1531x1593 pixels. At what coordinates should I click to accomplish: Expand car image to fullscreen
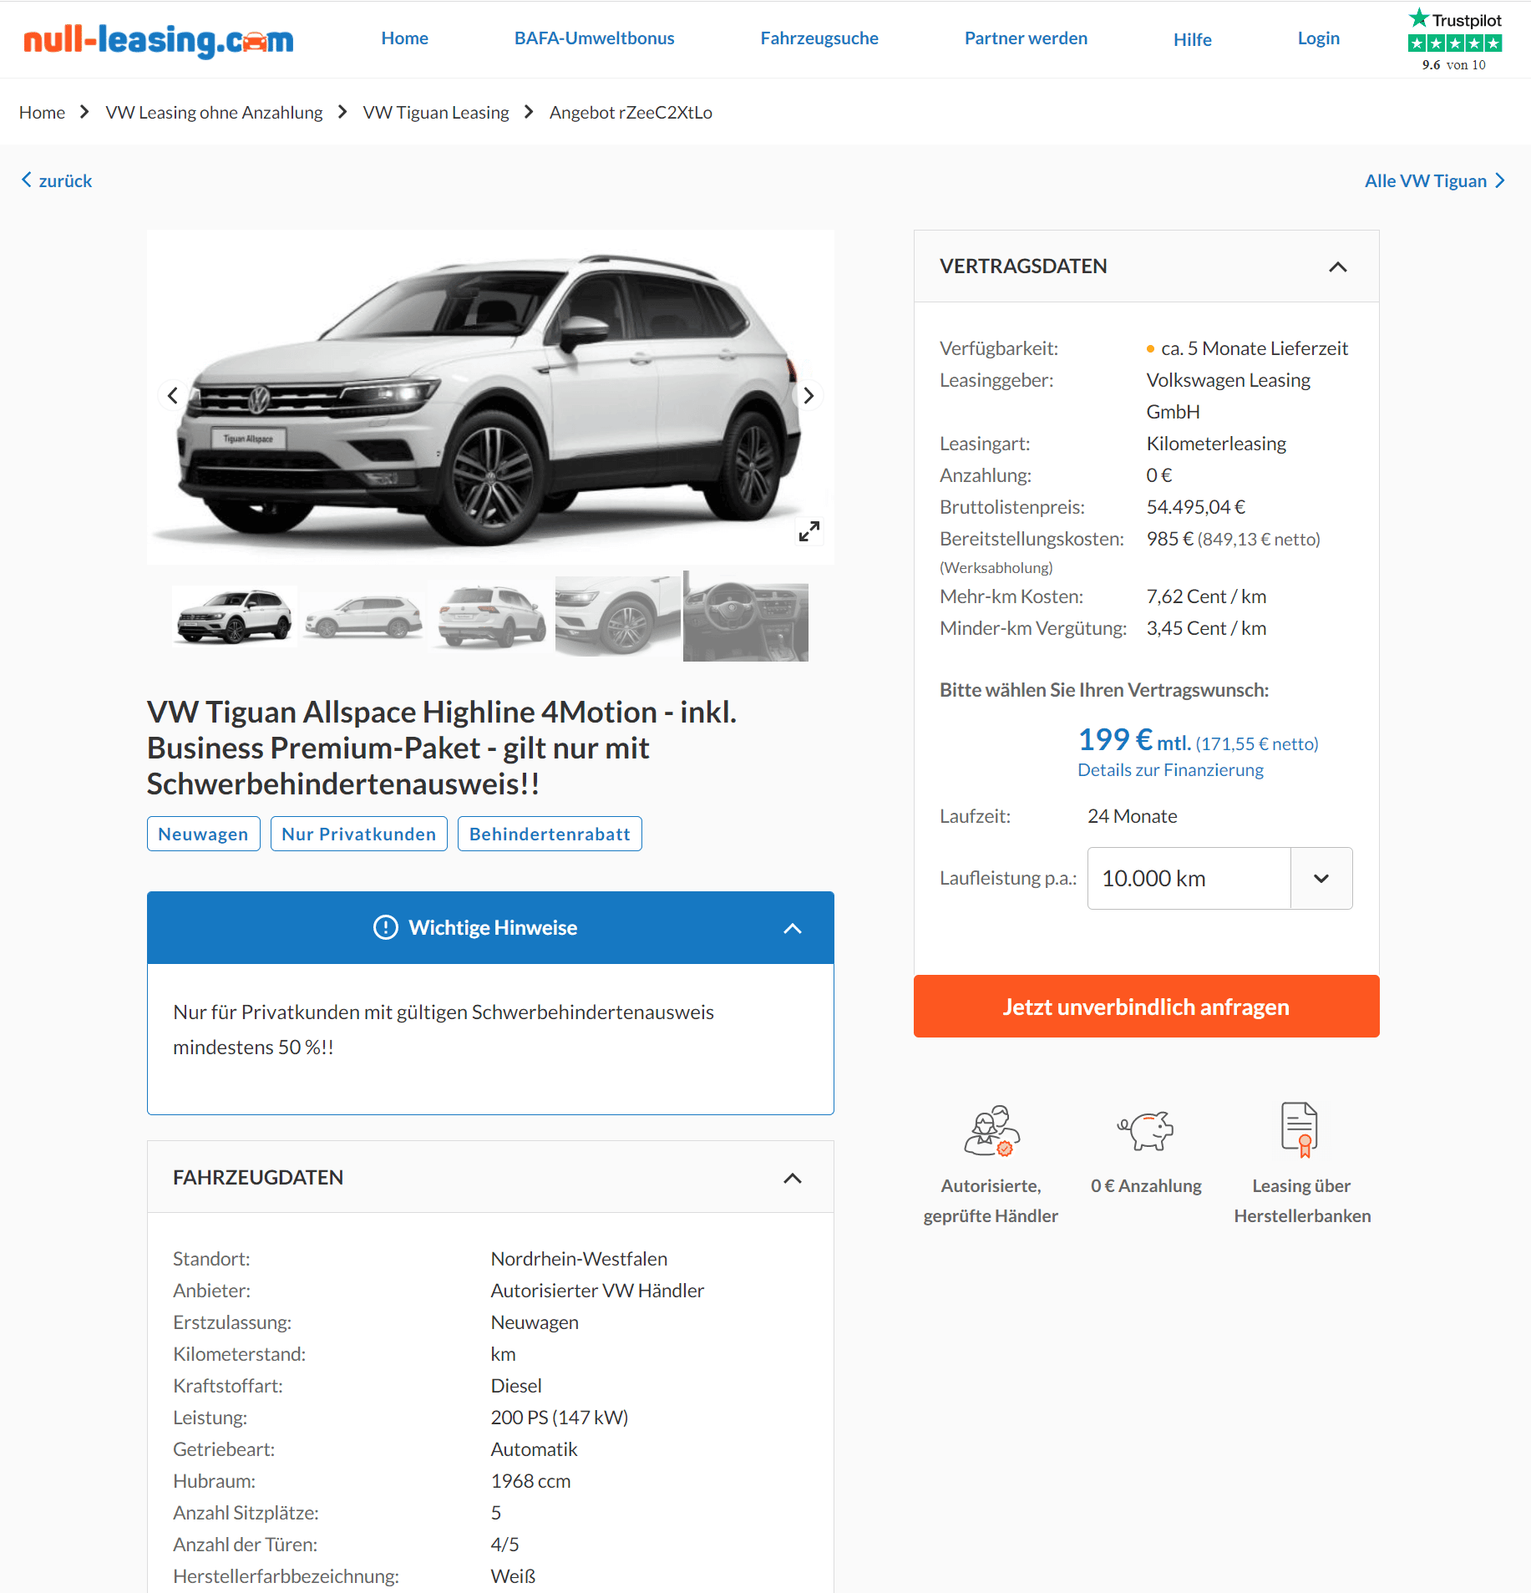pyautogui.click(x=809, y=531)
